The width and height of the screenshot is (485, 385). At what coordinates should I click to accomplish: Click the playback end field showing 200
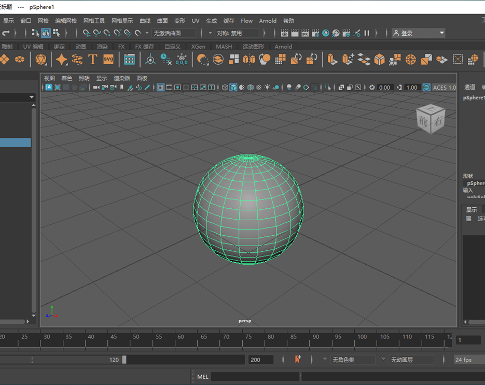[261, 360]
